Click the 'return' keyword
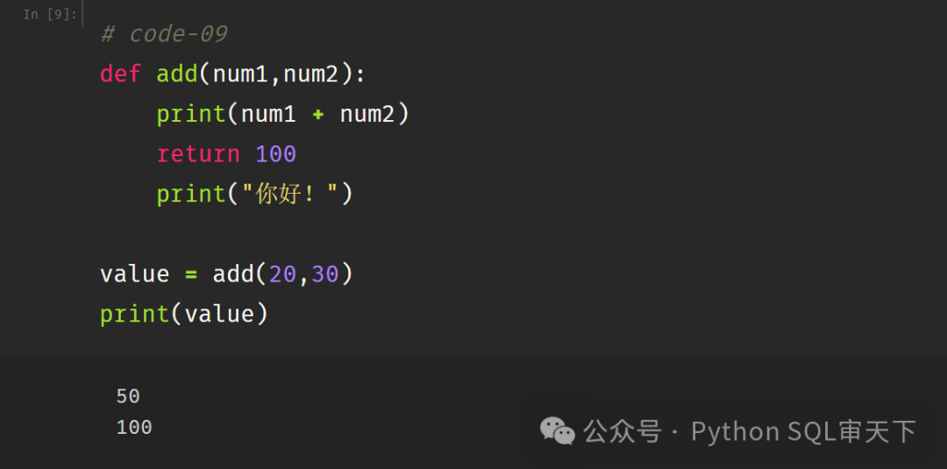947x469 pixels. [198, 154]
